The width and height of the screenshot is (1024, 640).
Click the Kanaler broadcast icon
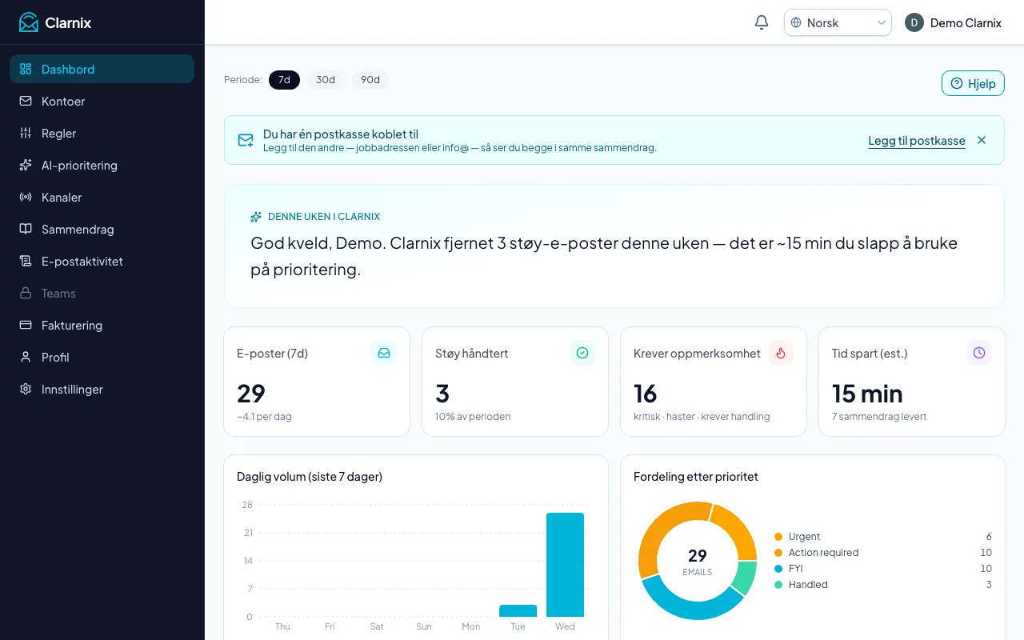click(x=26, y=197)
